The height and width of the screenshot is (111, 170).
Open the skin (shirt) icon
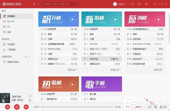click(132, 4)
